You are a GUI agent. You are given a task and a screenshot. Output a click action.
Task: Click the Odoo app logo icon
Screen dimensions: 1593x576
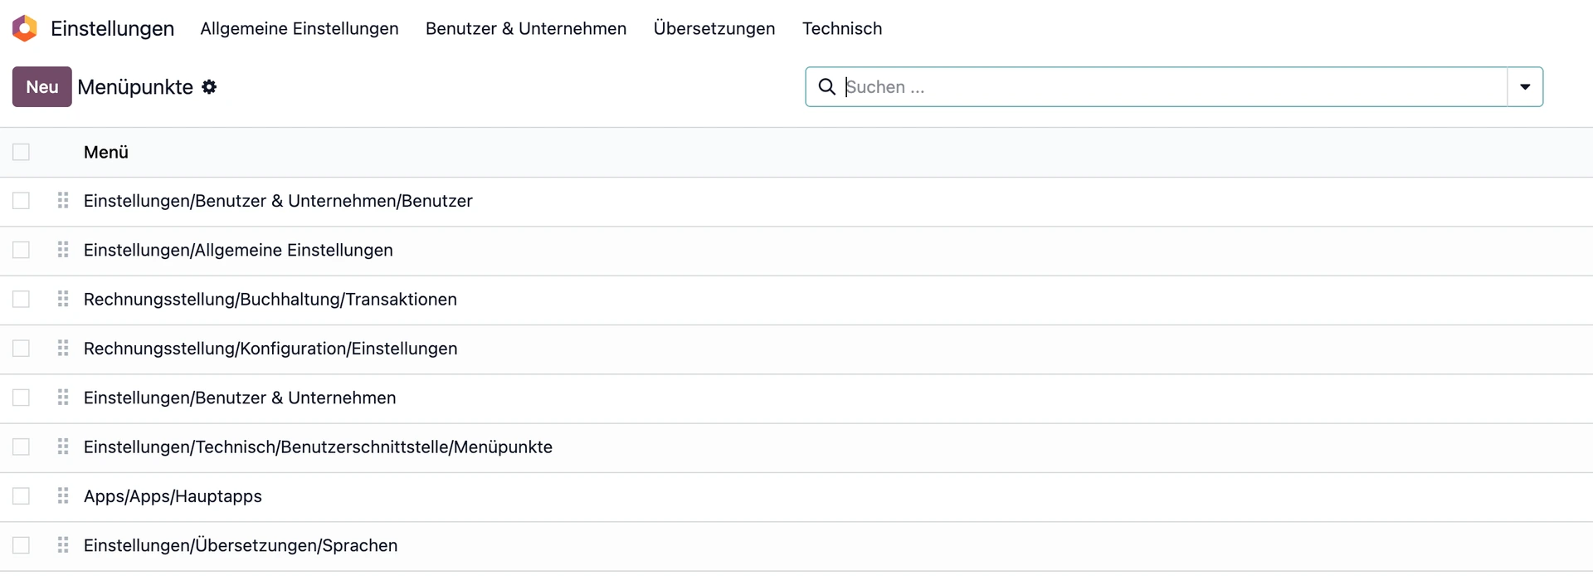point(25,28)
